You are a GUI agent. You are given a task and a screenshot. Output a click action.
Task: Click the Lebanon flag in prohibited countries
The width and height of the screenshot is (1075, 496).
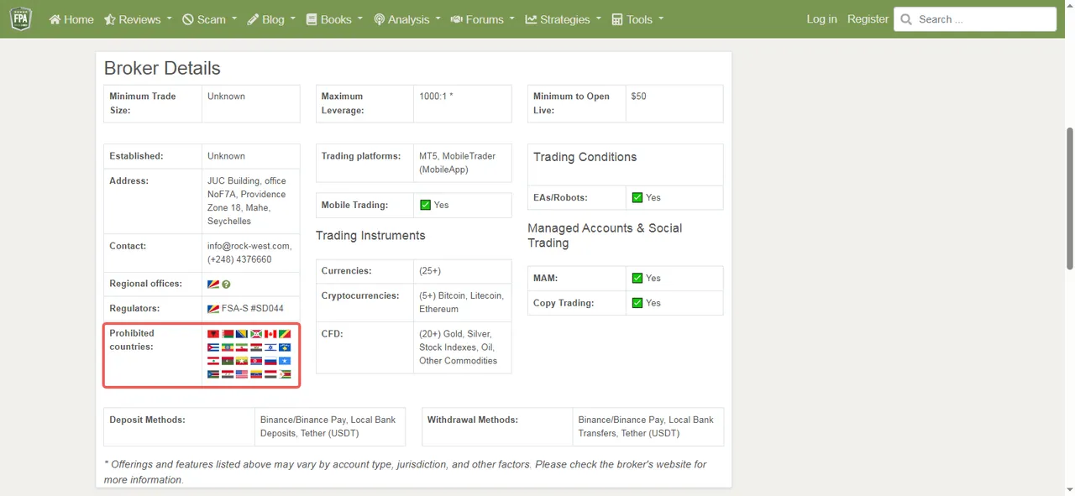pyautogui.click(x=213, y=361)
